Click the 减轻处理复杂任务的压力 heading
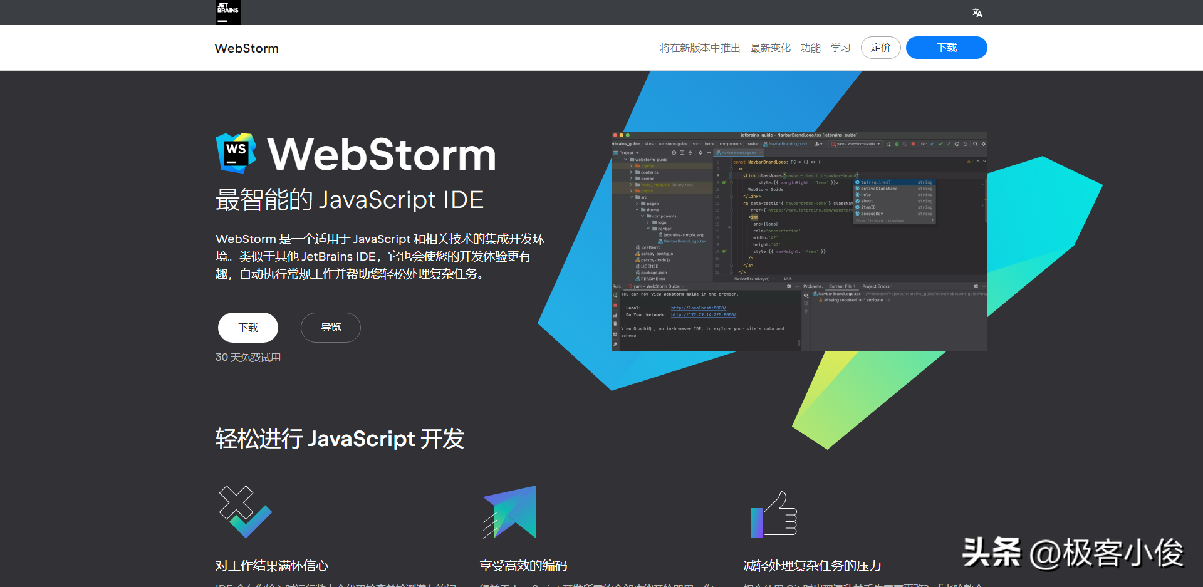 [x=812, y=566]
